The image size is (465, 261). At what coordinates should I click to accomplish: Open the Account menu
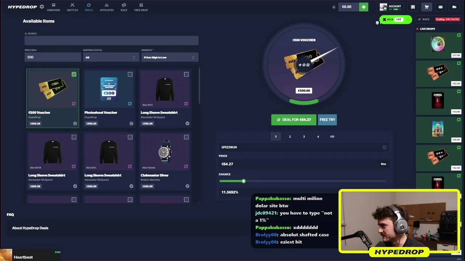click(391, 7)
